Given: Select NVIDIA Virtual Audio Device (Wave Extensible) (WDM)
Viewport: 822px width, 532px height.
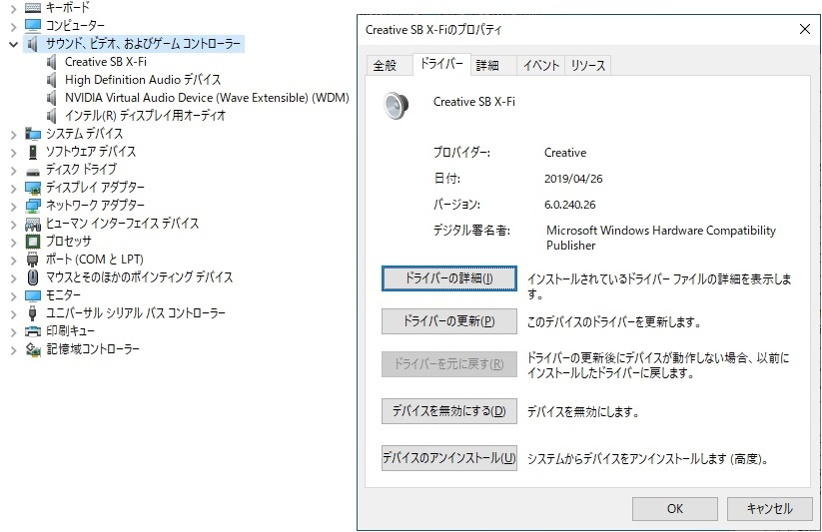Looking at the screenshot, I should 207,98.
